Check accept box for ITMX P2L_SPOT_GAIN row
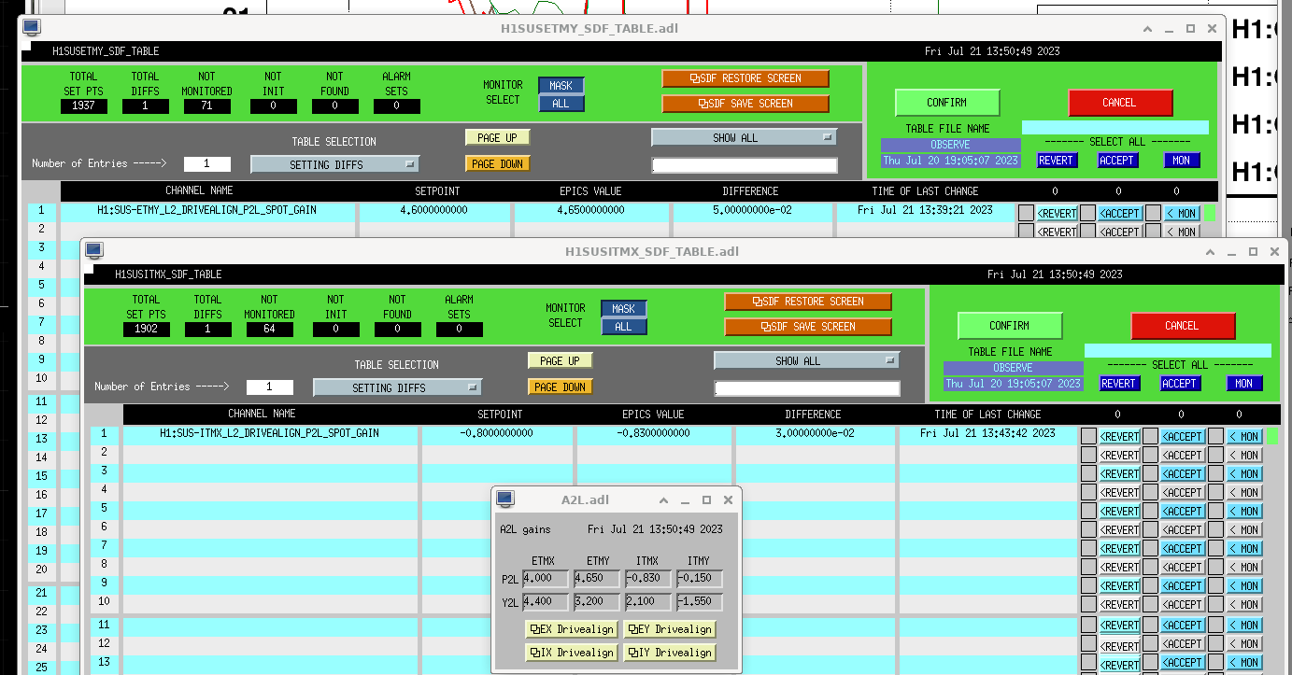The height and width of the screenshot is (675, 1292). coord(1150,436)
